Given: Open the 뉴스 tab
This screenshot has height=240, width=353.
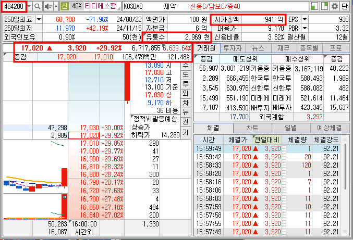Looking at the screenshot, I should pyautogui.click(x=258, y=48).
